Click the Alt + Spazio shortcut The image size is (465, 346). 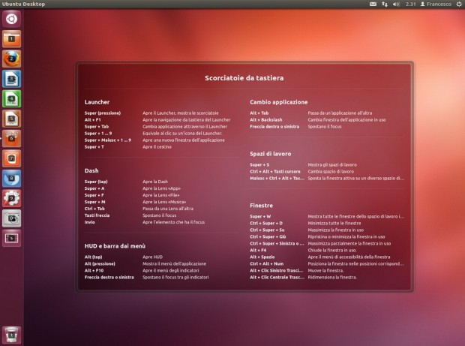(262, 257)
